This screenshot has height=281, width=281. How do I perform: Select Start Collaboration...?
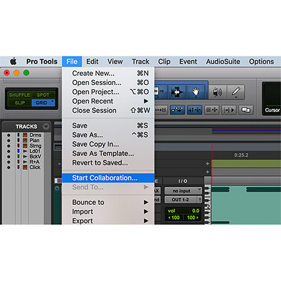point(108,178)
